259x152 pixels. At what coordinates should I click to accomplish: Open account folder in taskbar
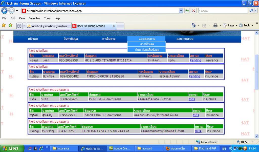[149, 148]
